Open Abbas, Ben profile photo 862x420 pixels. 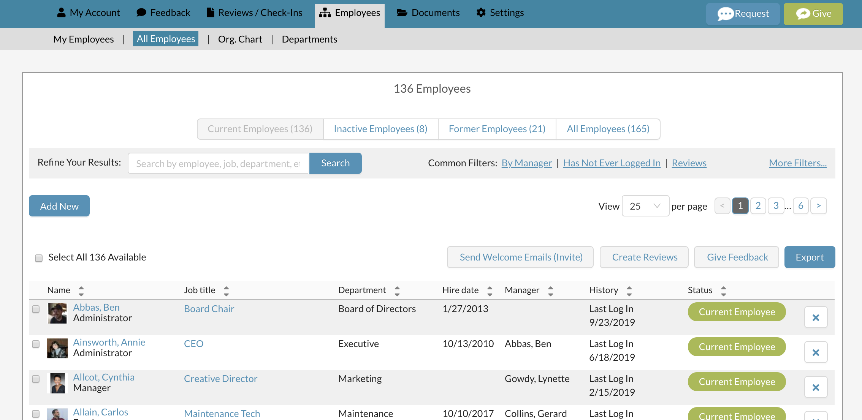pos(57,313)
